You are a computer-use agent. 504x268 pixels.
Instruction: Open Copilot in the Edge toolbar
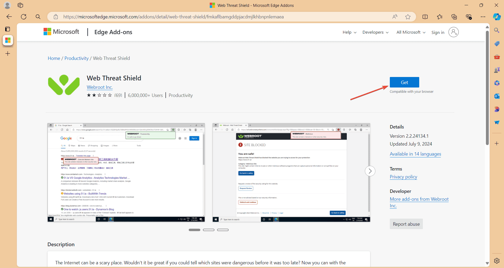coord(497,17)
